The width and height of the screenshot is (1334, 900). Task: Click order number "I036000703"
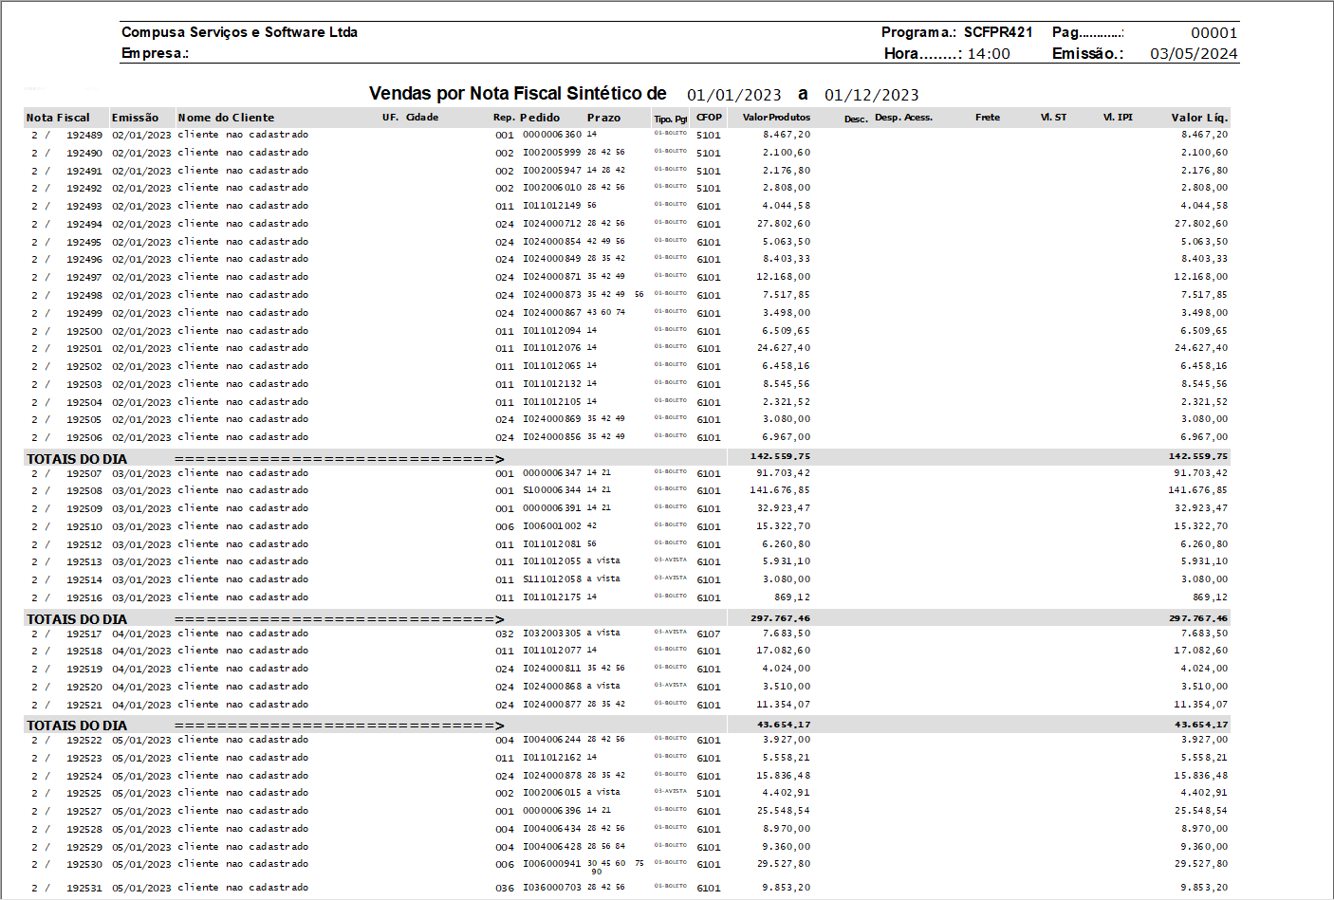pos(552,888)
